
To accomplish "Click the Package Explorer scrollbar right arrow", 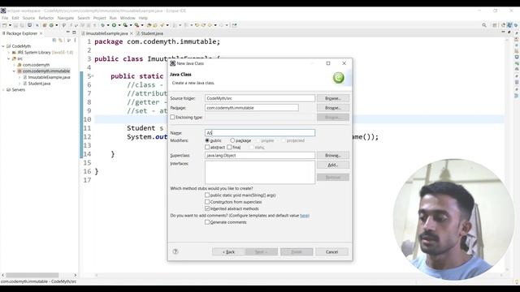I will 76,275.
